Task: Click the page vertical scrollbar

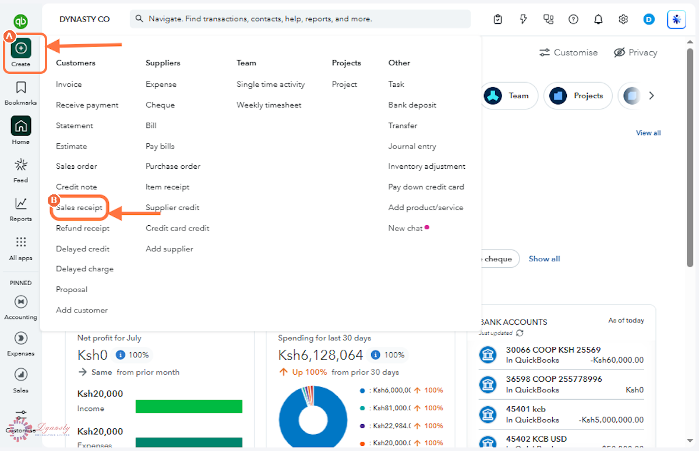Action: point(690,157)
